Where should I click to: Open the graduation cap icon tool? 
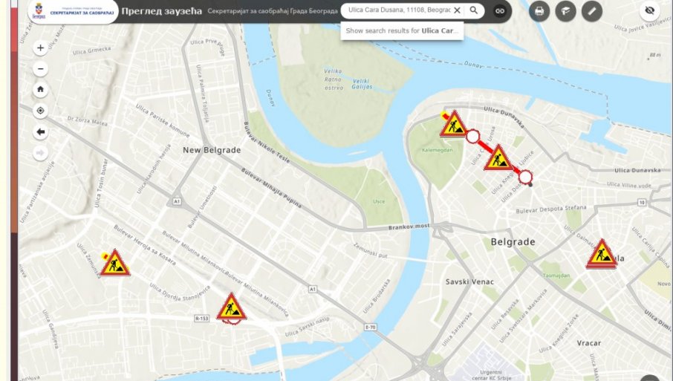566,11
